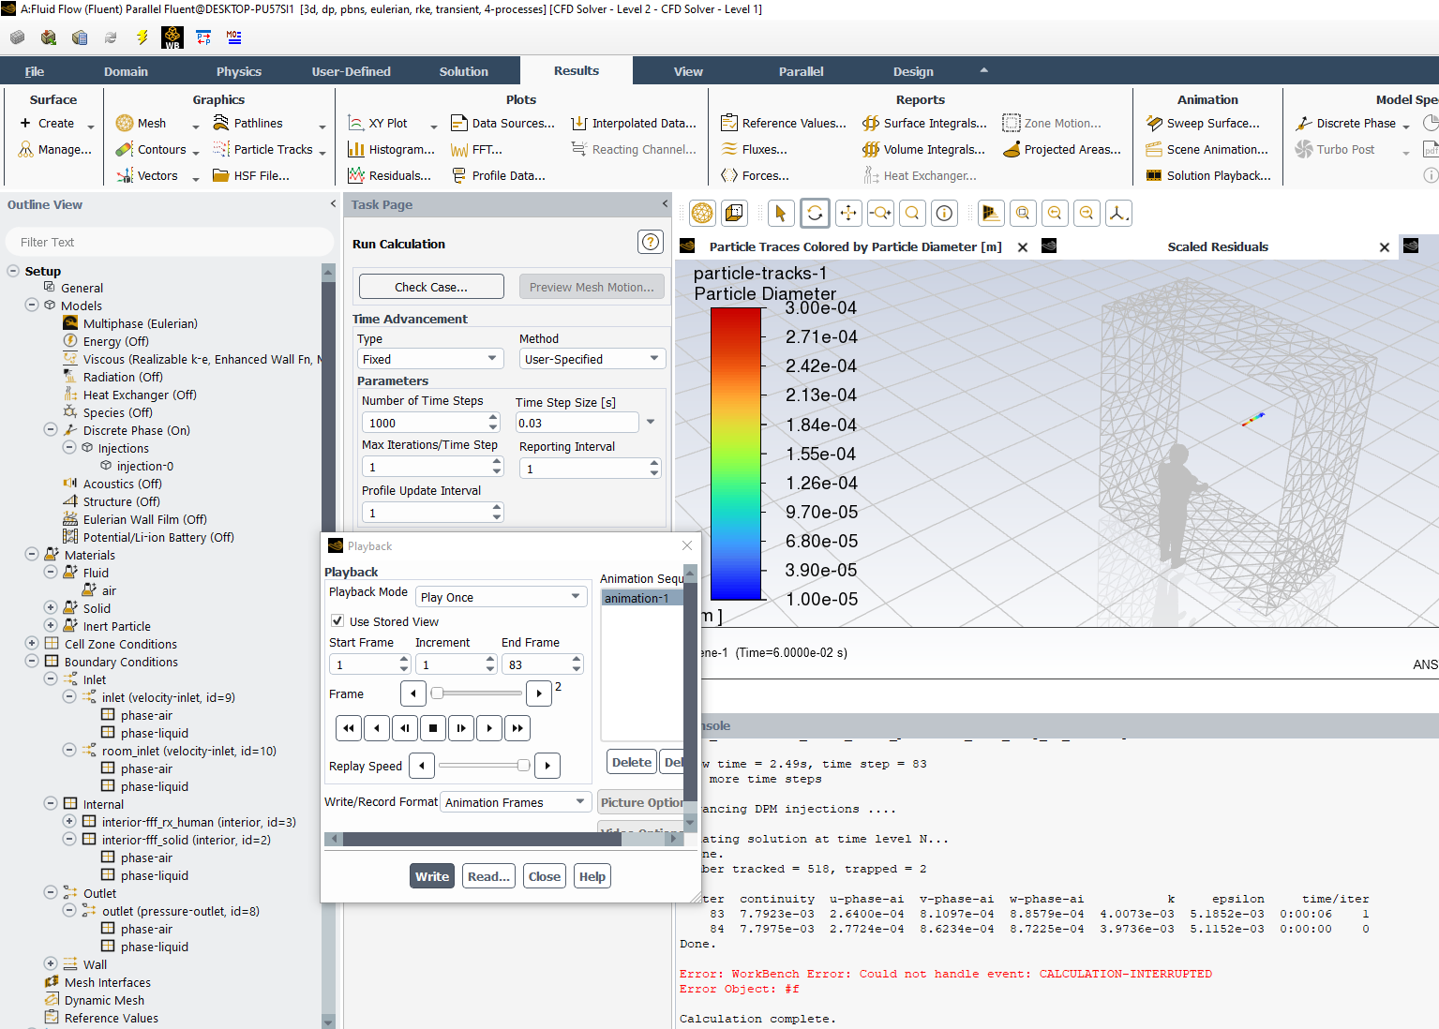Click the mesh display sphere icon
The width and height of the screenshot is (1439, 1029).
point(702,214)
